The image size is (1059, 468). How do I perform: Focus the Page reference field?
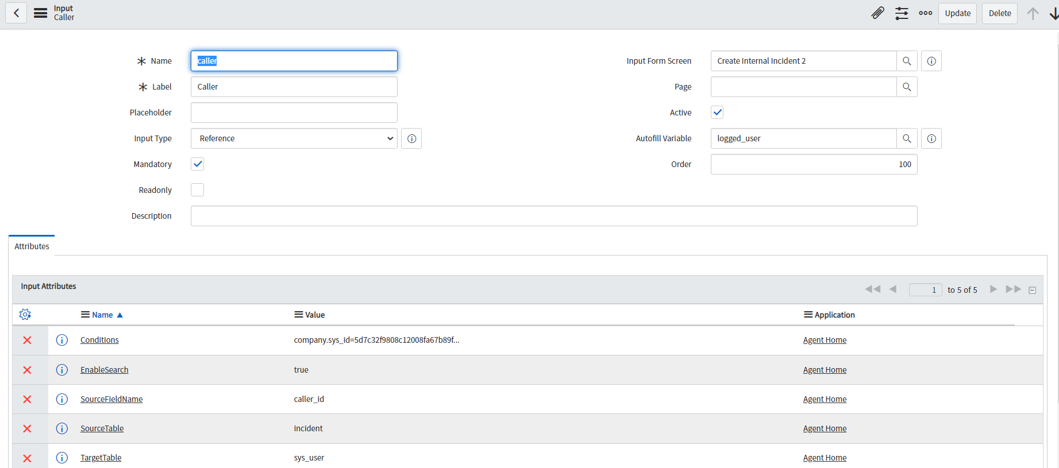(804, 87)
